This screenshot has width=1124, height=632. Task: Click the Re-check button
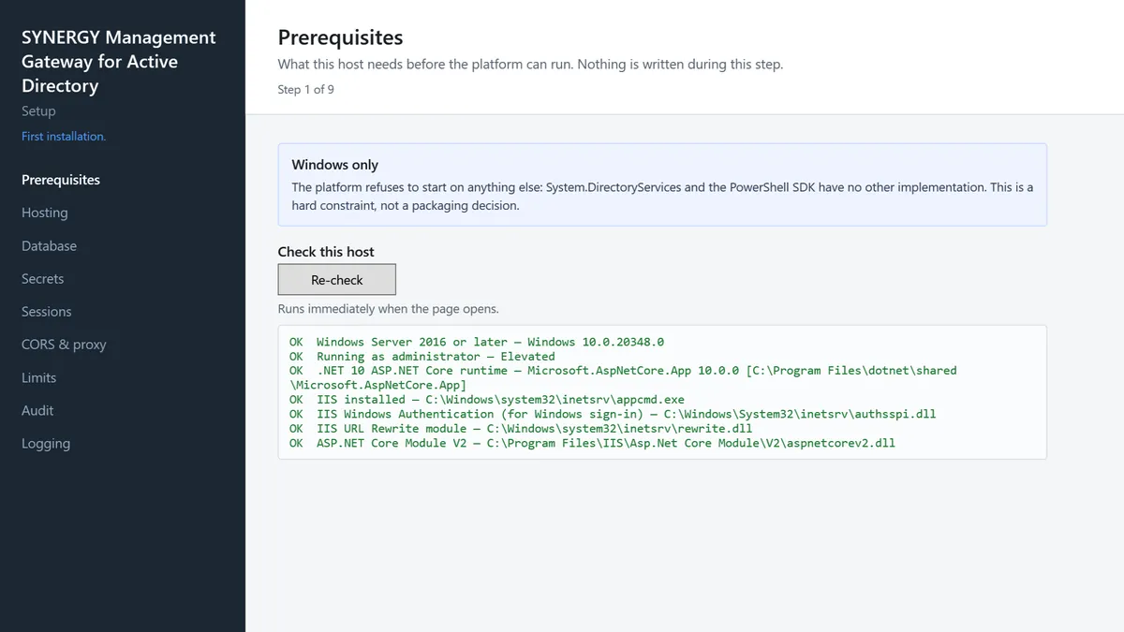[336, 280]
